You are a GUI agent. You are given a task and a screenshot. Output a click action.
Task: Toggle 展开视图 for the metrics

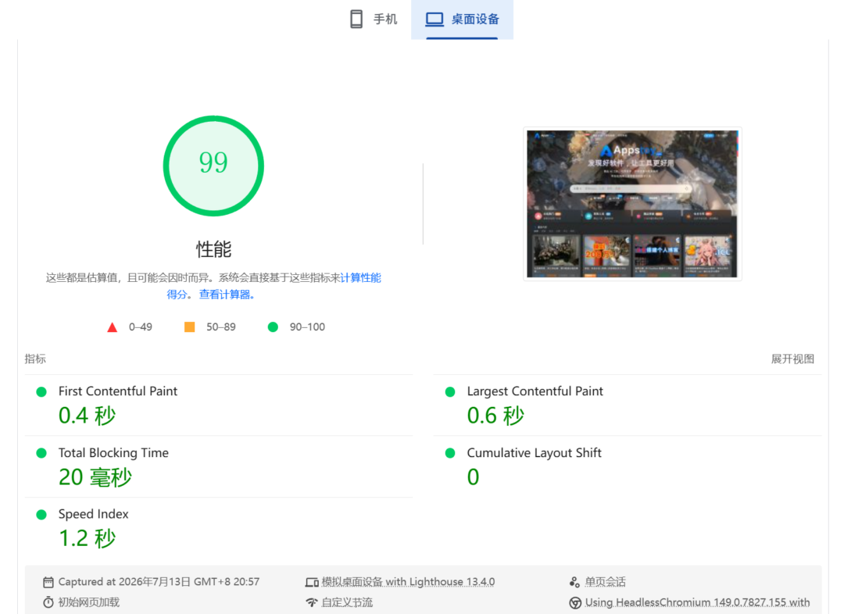792,359
